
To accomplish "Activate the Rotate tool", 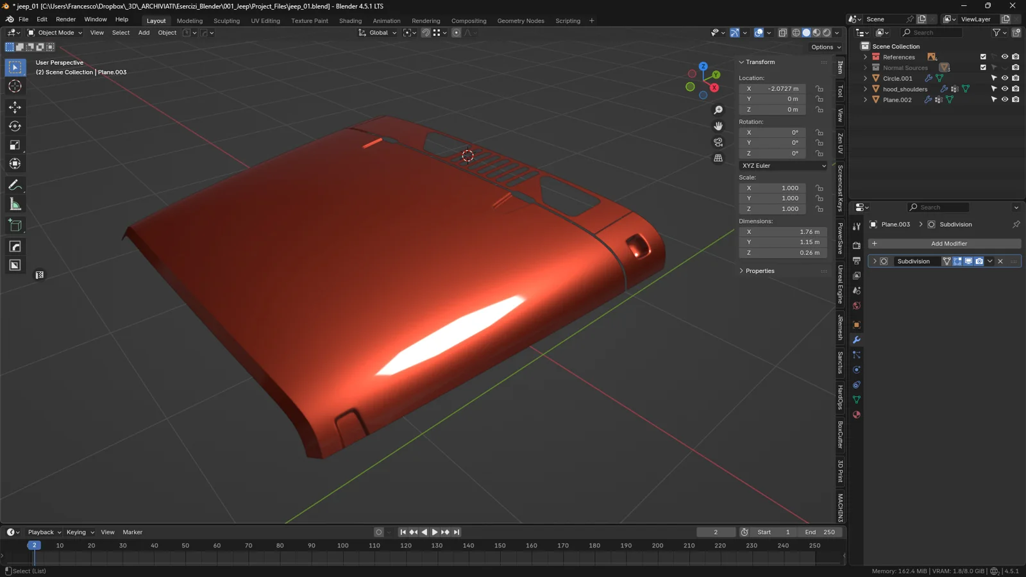I will coord(15,126).
